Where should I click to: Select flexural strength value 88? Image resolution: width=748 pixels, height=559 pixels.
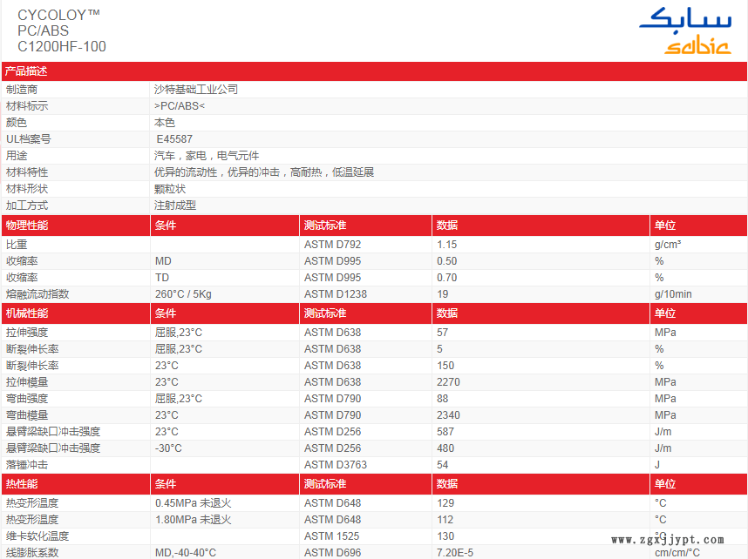[x=442, y=399]
